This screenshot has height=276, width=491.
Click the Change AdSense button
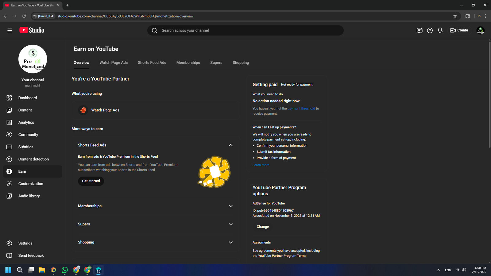(x=263, y=227)
